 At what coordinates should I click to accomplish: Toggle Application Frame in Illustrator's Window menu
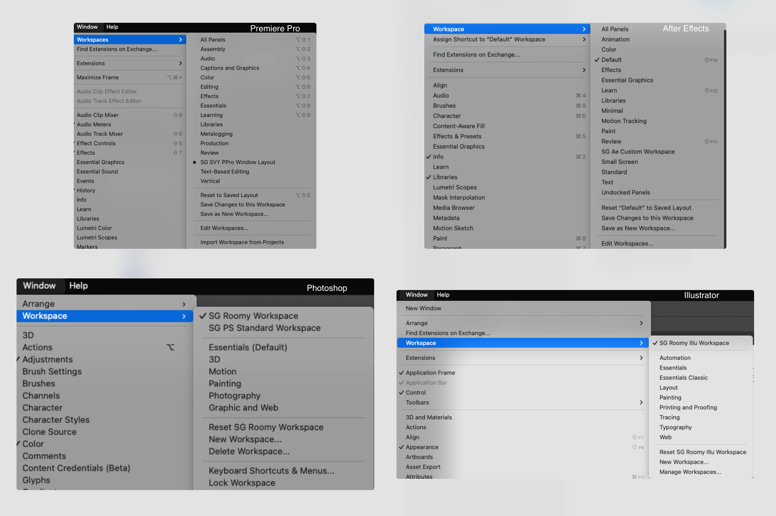click(x=430, y=372)
